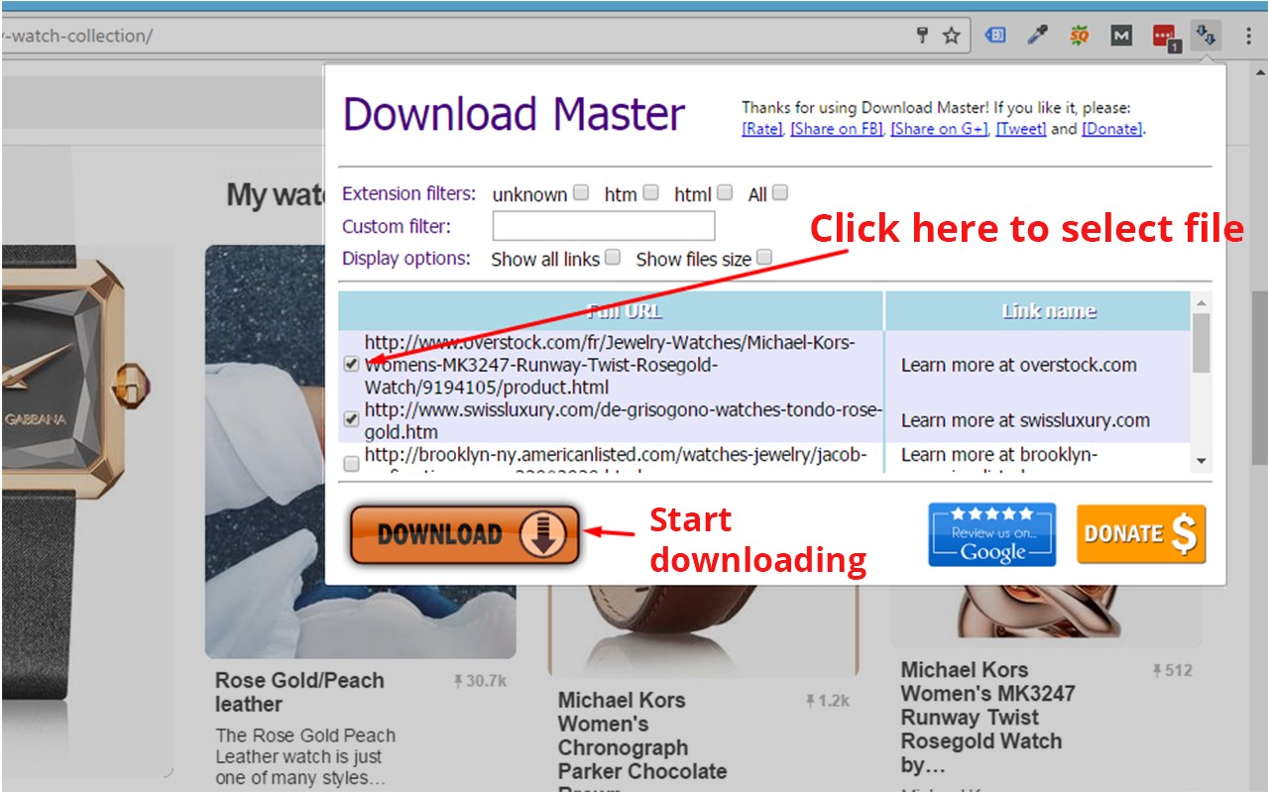Click the Full URL column header
The height and width of the screenshot is (793, 1269).
click(x=612, y=311)
